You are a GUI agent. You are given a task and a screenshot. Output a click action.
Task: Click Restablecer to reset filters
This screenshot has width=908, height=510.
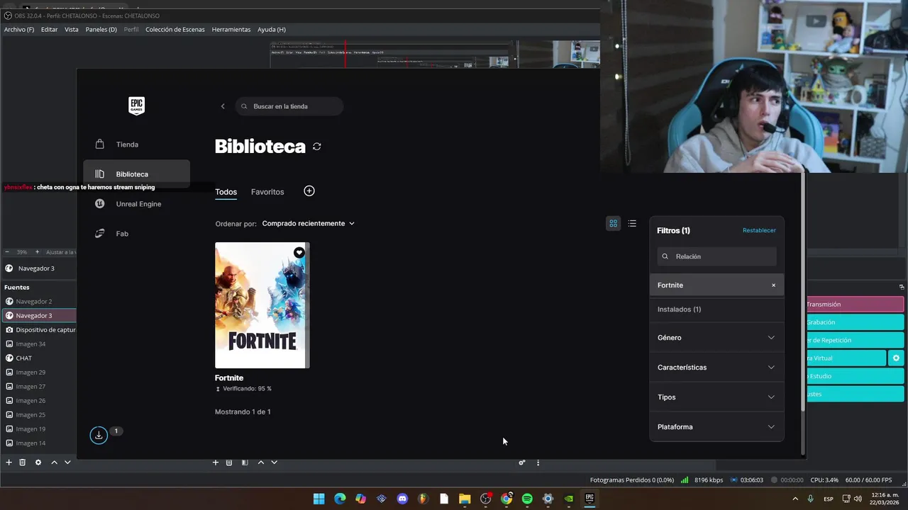[x=759, y=230]
